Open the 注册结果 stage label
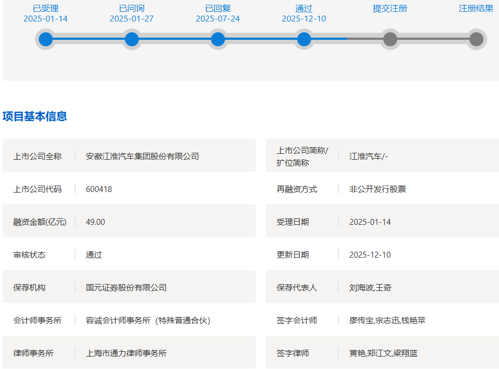The image size is (499, 369). (x=476, y=9)
